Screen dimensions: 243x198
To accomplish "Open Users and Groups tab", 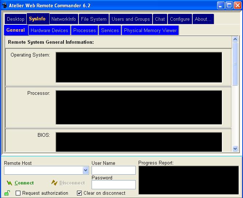I will point(131,19).
